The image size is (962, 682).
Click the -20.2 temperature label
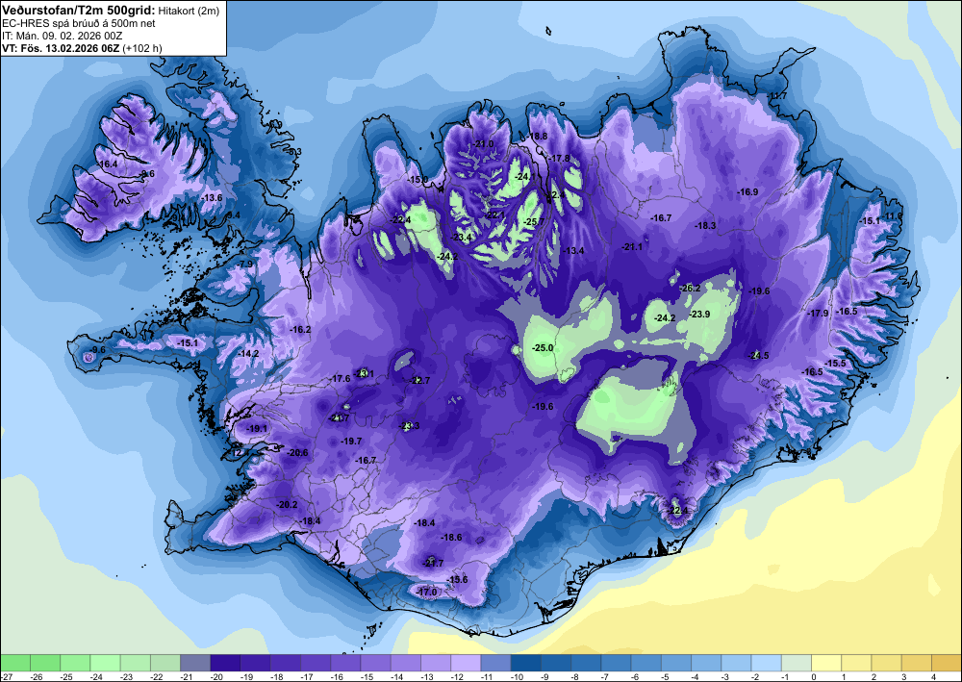[287, 505]
